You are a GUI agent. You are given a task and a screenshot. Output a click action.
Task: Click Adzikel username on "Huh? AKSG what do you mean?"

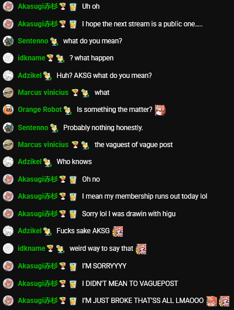30,76
